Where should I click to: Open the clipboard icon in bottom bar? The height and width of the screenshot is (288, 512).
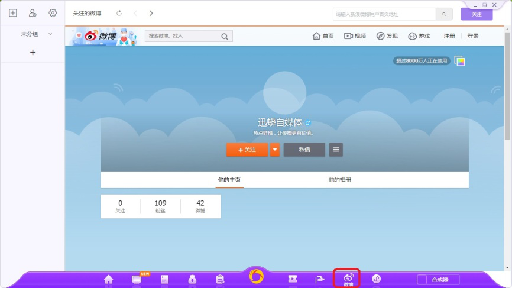220,279
